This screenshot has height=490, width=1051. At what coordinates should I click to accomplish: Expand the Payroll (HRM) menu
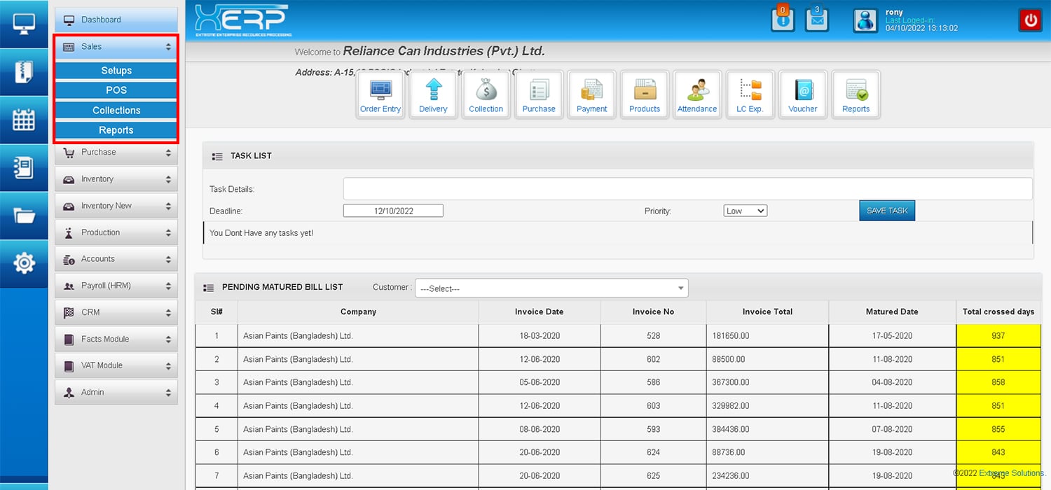coord(116,286)
